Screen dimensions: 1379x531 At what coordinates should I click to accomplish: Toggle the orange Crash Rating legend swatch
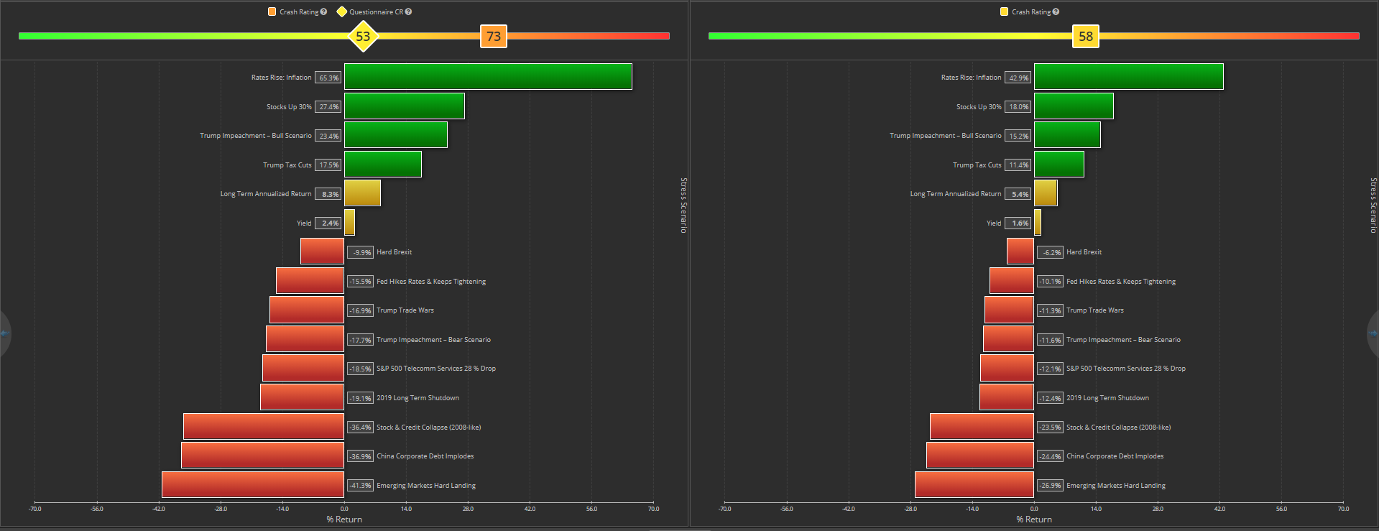(272, 12)
